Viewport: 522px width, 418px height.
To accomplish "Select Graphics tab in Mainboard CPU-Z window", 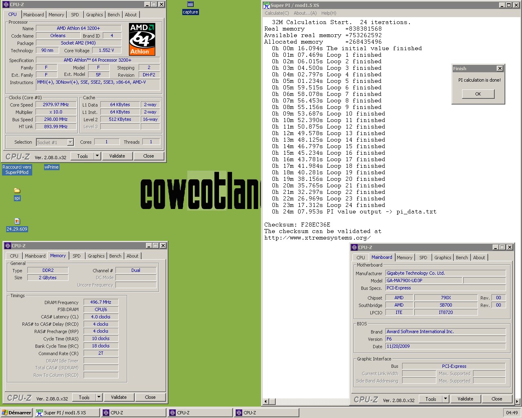I will point(442,258).
